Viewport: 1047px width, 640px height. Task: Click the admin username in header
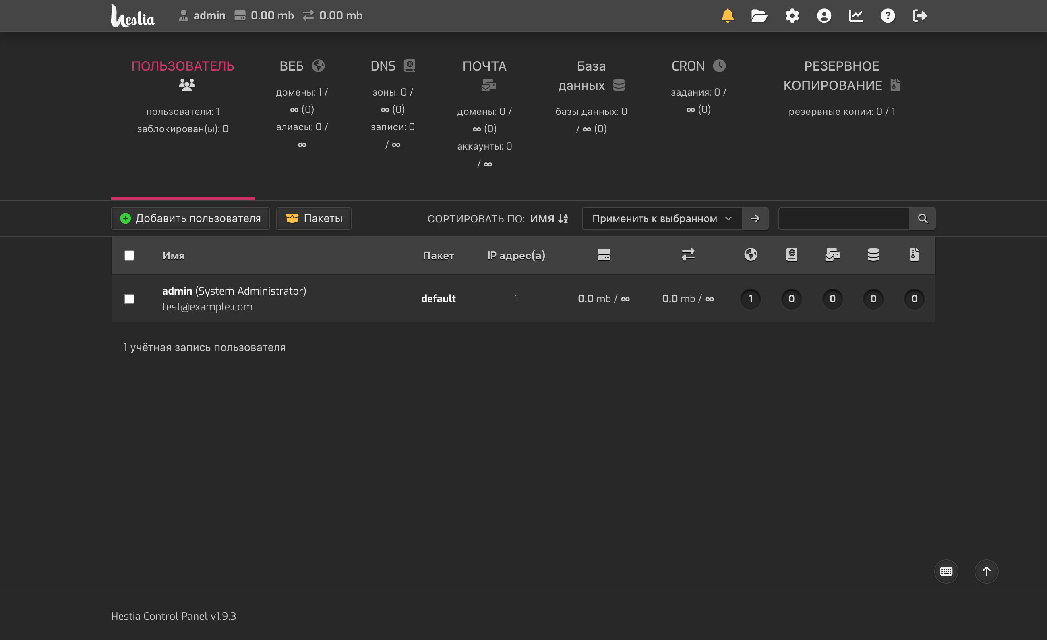pos(209,16)
